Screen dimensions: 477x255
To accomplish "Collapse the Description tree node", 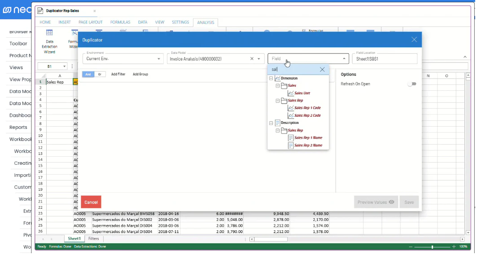I will click(x=271, y=123).
